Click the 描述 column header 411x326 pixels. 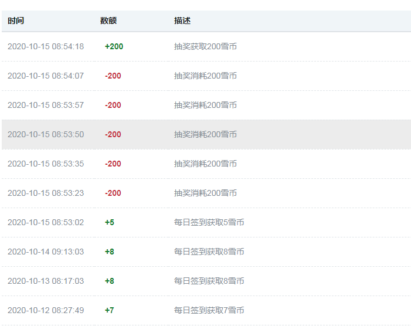pyautogui.click(x=182, y=21)
